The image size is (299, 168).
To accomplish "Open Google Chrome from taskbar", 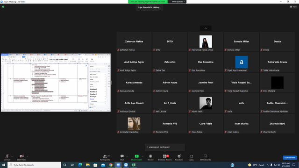I will (111, 165).
